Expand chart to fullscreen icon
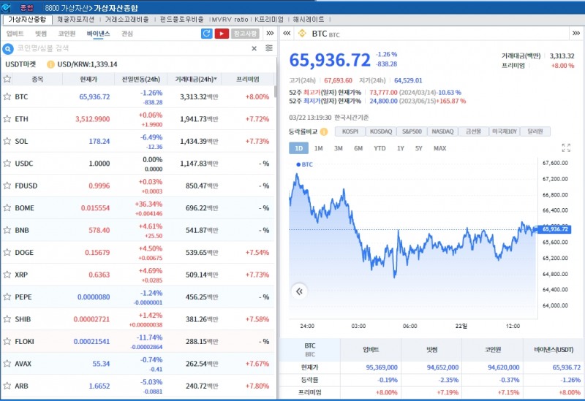 [566, 148]
